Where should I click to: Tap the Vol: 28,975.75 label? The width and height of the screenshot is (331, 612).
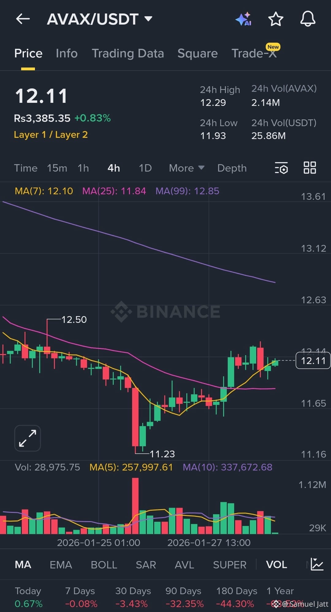47,467
